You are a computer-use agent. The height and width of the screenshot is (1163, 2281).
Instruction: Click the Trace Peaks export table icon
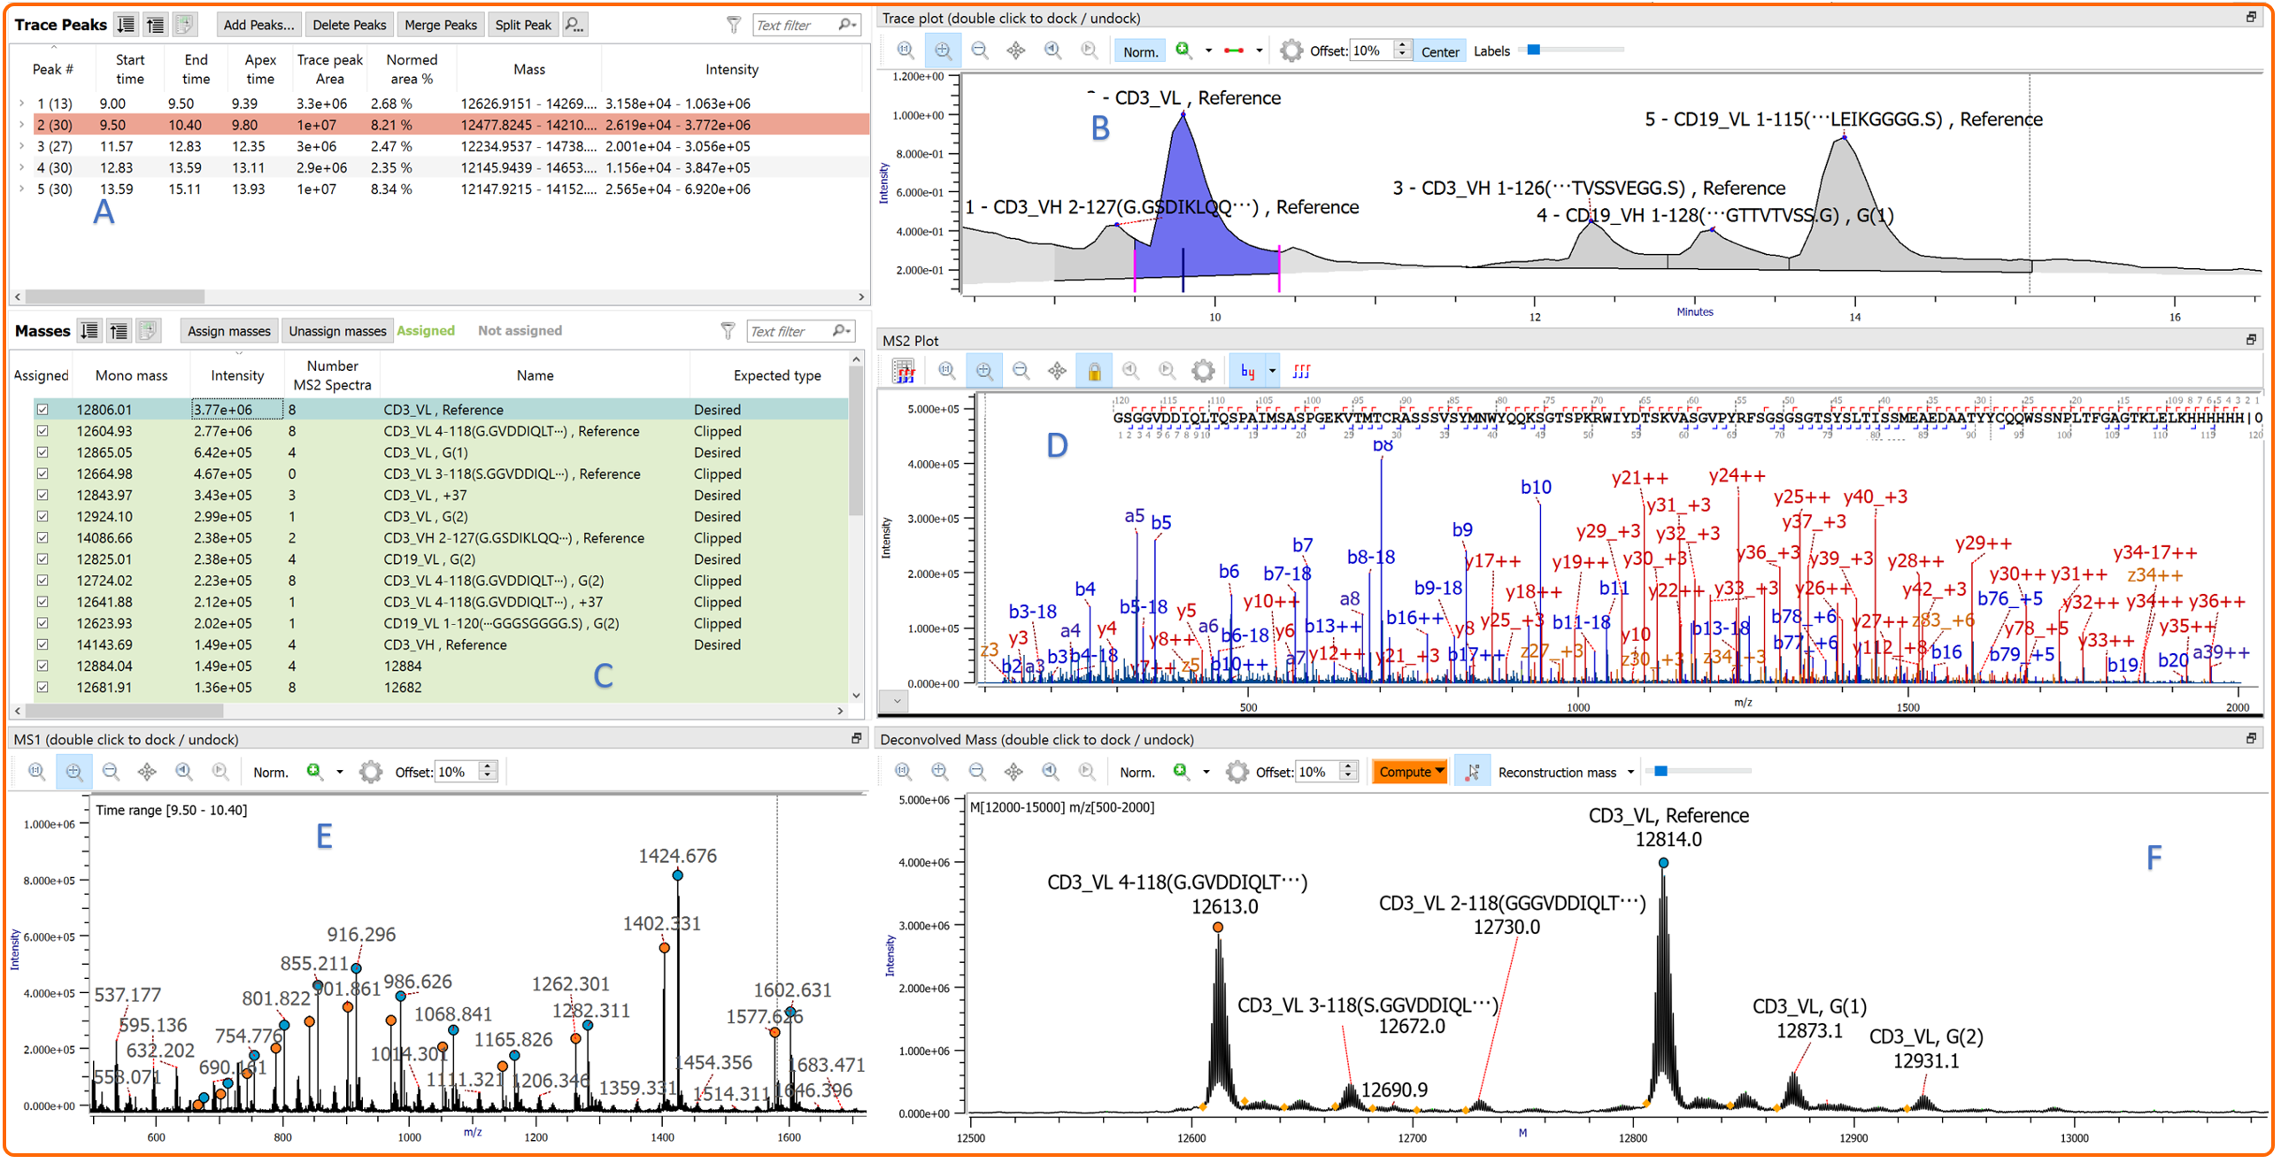(x=184, y=25)
